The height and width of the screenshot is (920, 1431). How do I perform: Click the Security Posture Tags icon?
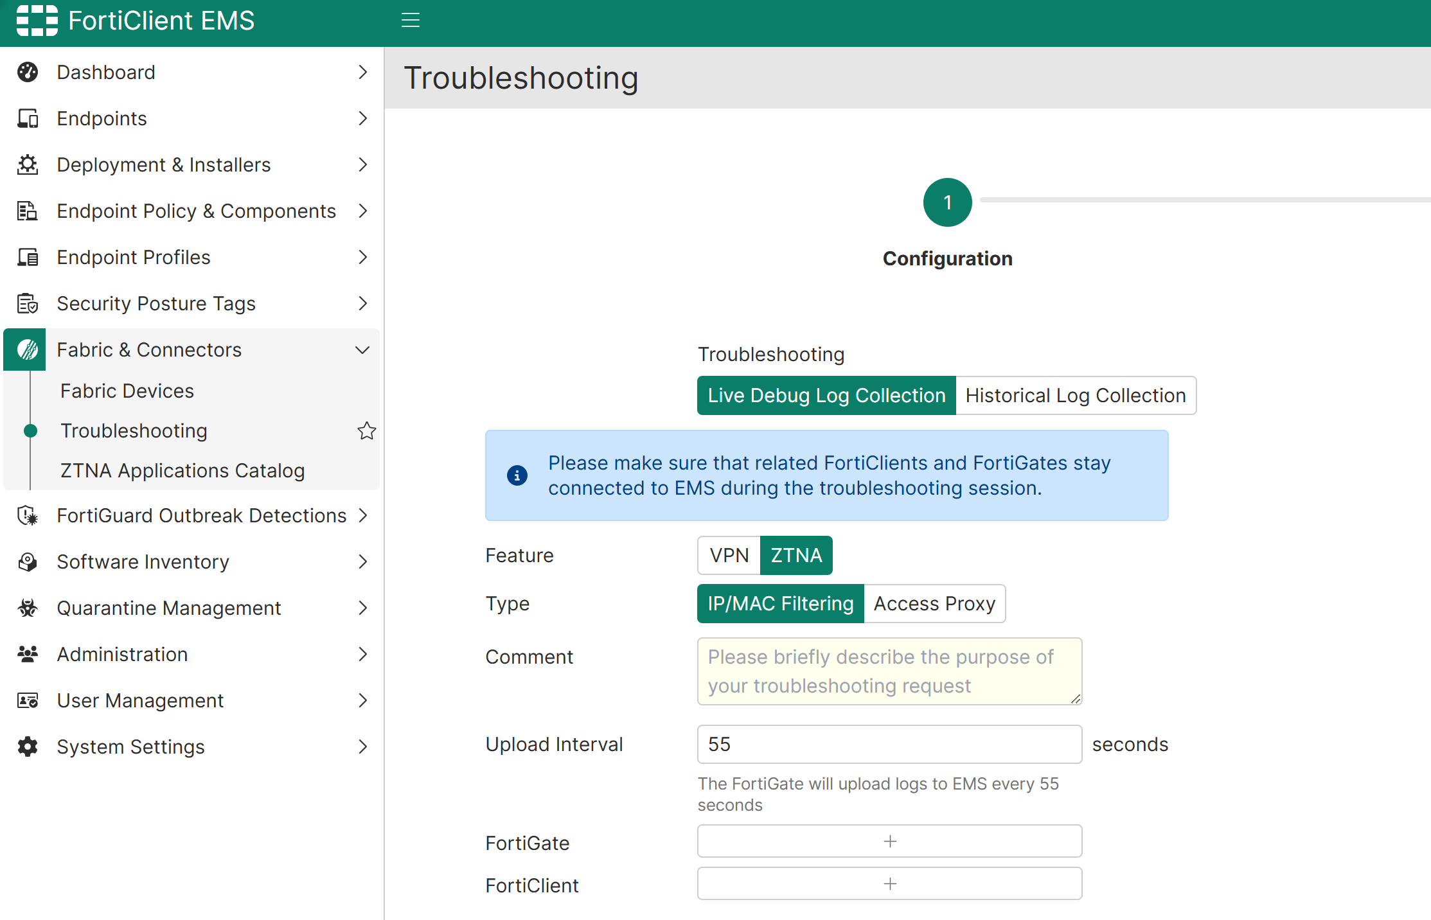click(28, 303)
